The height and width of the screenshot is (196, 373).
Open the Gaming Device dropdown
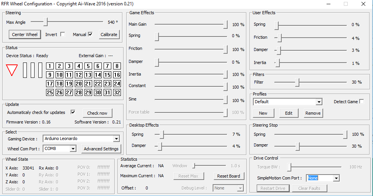[116, 138]
